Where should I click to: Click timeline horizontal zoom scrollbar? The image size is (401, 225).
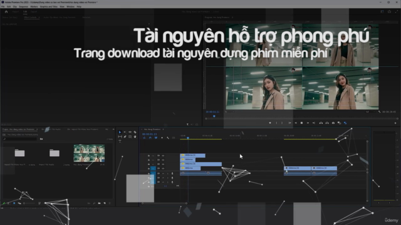coord(164,203)
